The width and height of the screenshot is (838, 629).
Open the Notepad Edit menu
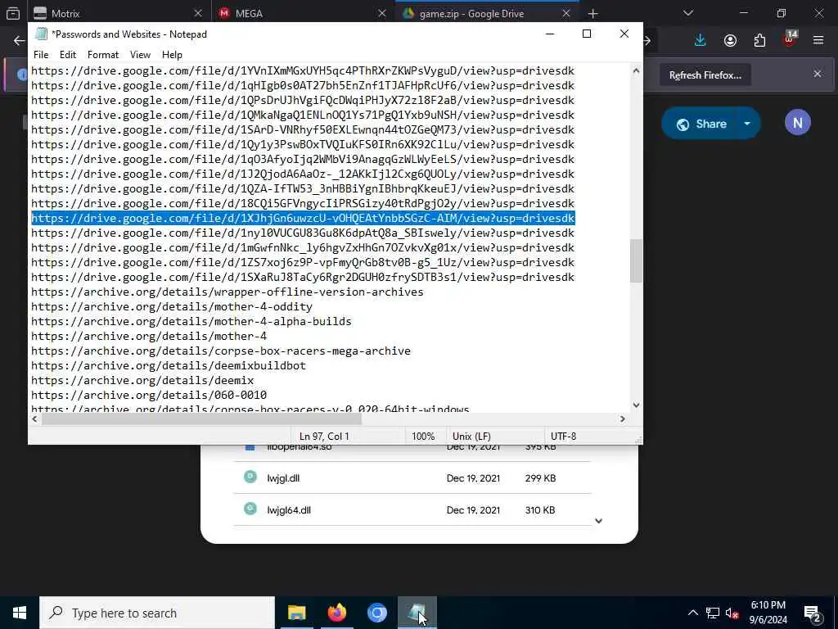coord(68,55)
